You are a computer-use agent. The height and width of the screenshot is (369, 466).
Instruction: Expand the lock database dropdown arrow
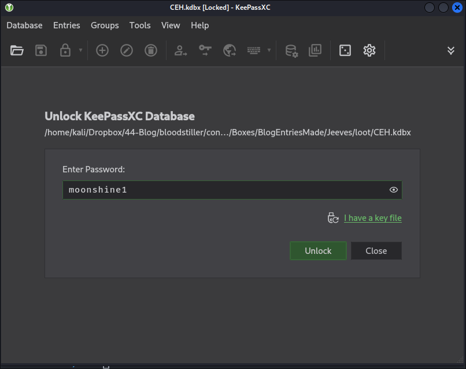pos(80,50)
